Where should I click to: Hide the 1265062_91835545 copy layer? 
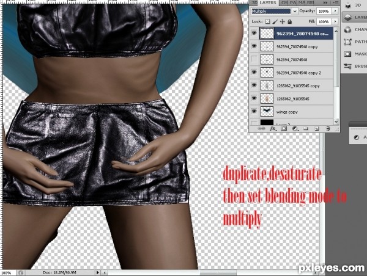[x=254, y=85]
